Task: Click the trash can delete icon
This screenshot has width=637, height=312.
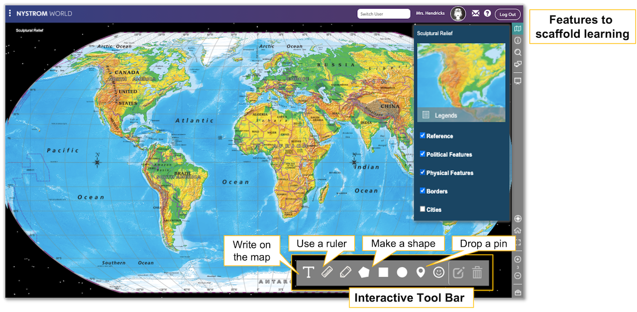Action: (x=477, y=272)
